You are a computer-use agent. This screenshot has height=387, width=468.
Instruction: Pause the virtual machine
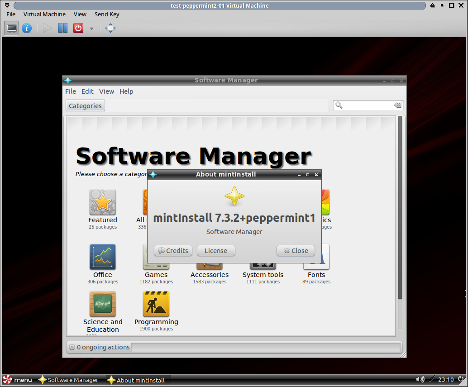[62, 29]
